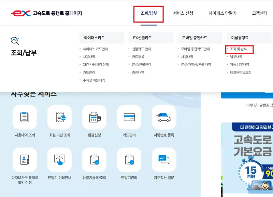Open 사용내역 under 모바일 충전카드
This screenshot has height=197, width=273.
(187, 57)
